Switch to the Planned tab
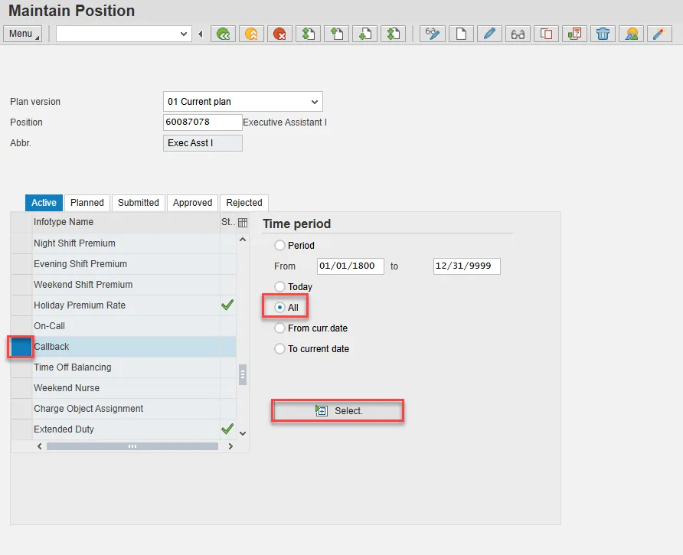Viewport: 683px width, 555px height. pyautogui.click(x=87, y=203)
